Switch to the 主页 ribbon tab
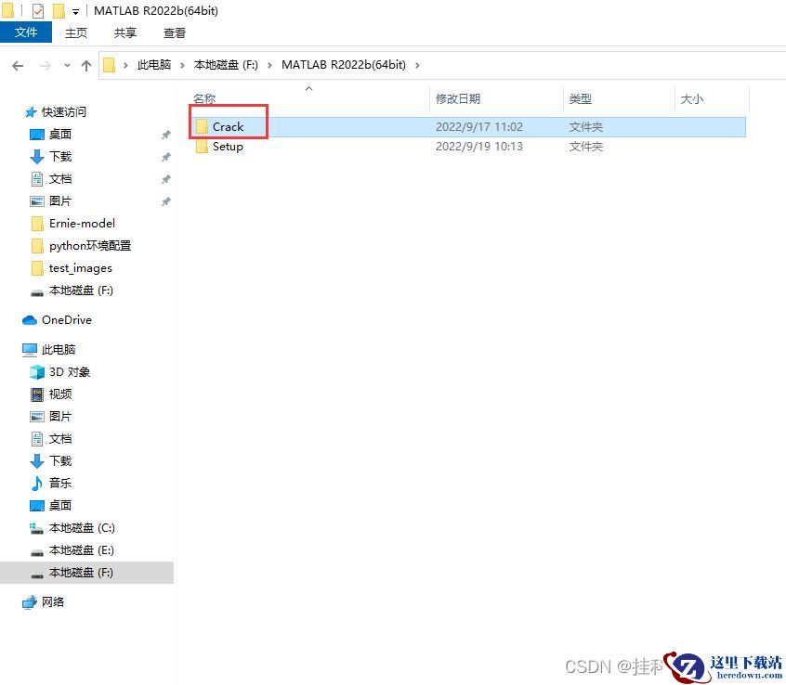 [76, 33]
